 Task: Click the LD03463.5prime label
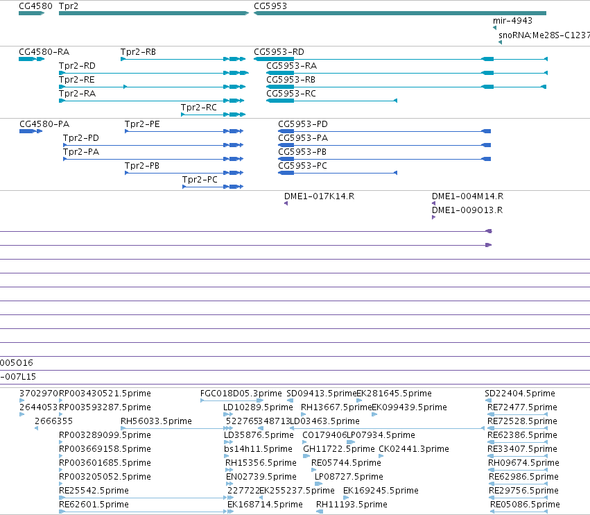tap(324, 421)
